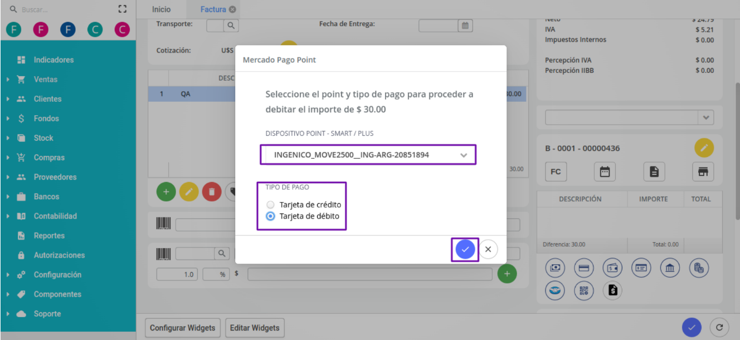Select the QR code payment icon

[584, 290]
